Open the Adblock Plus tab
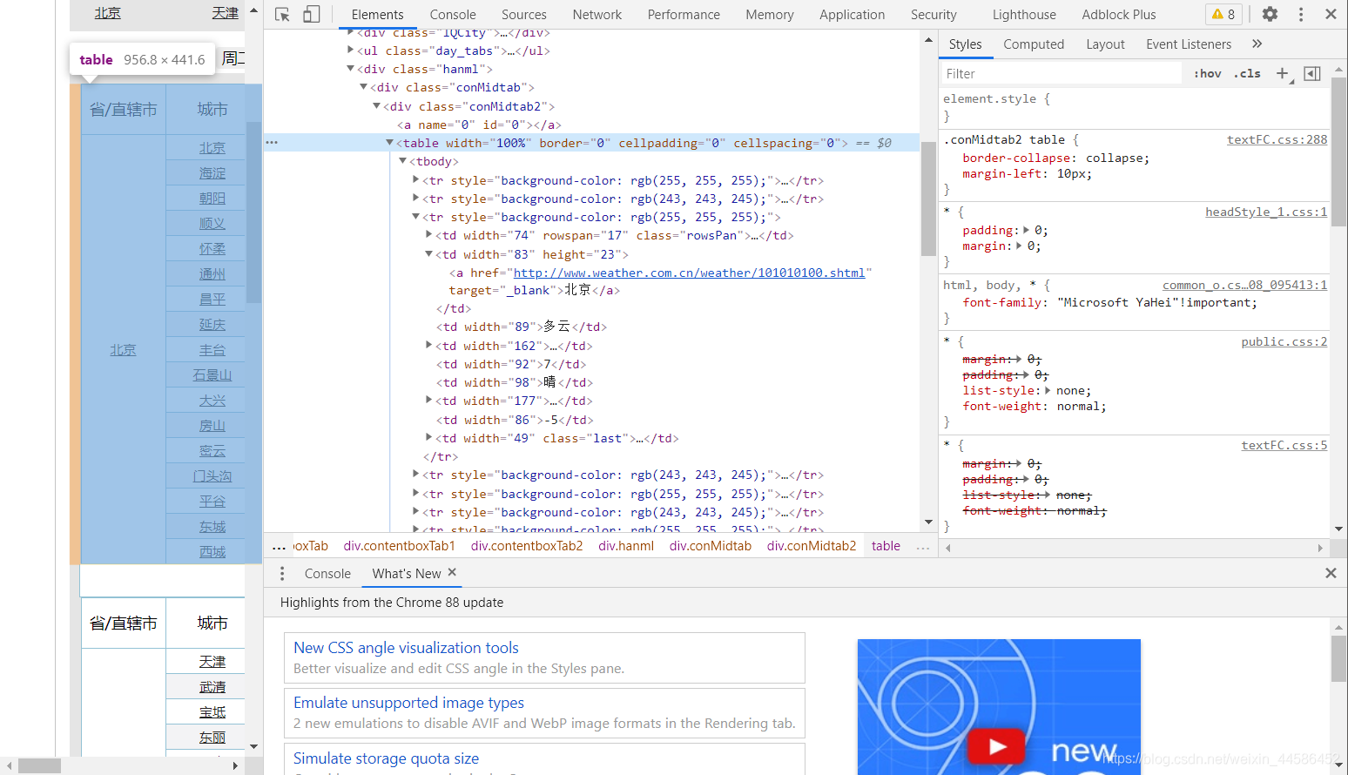 1119,15
